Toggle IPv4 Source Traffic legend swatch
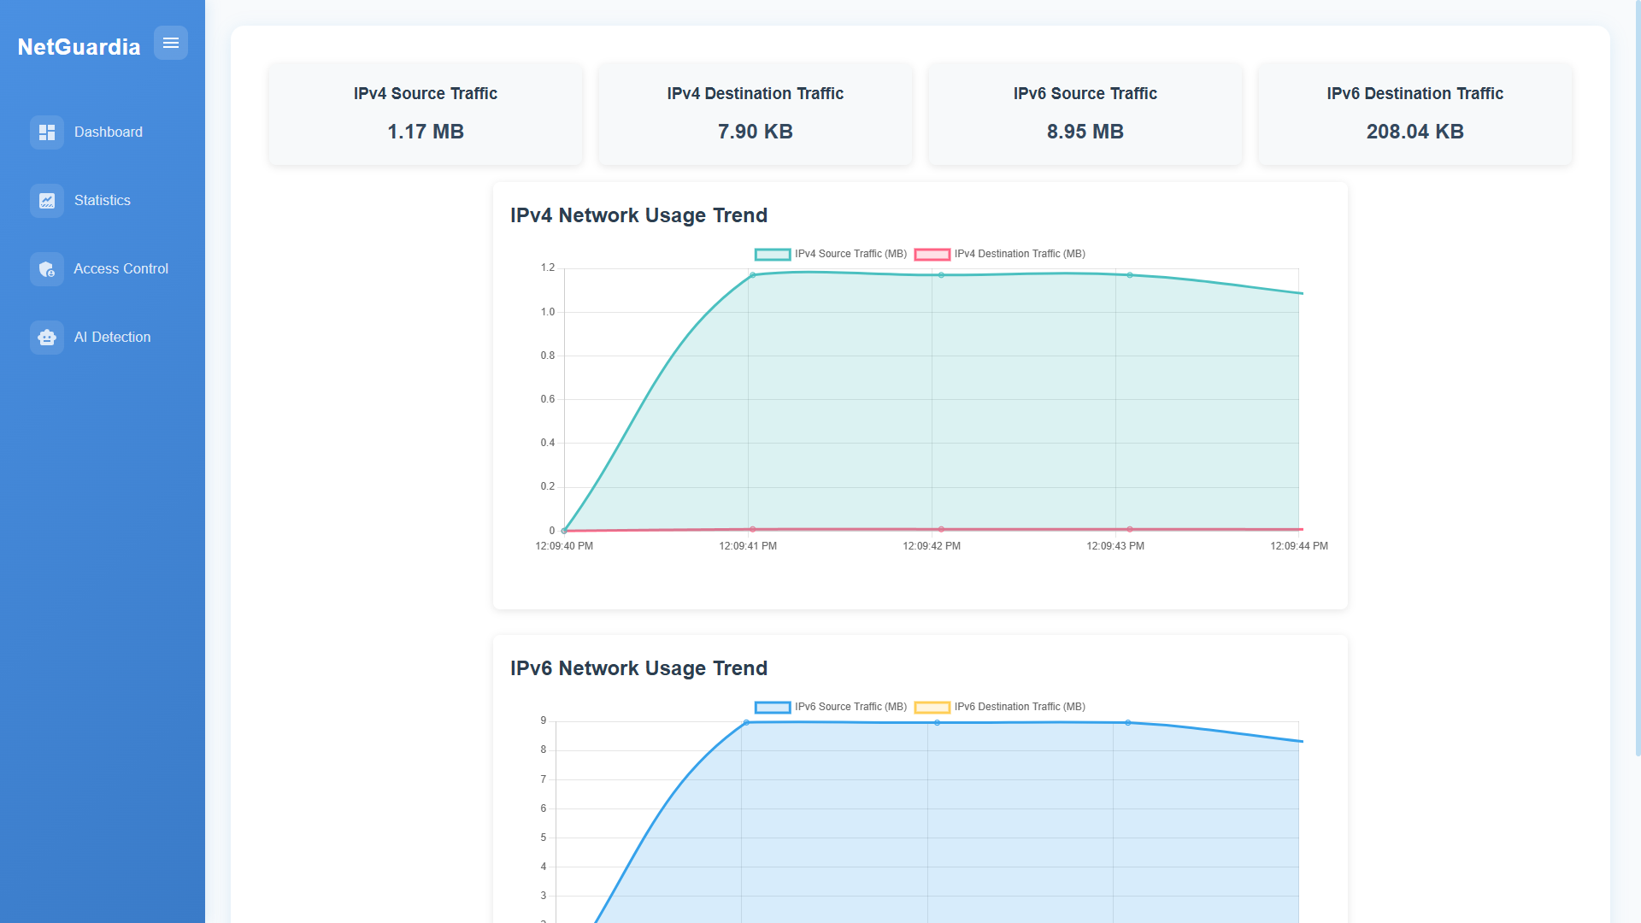The height and width of the screenshot is (923, 1641). pos(773,254)
